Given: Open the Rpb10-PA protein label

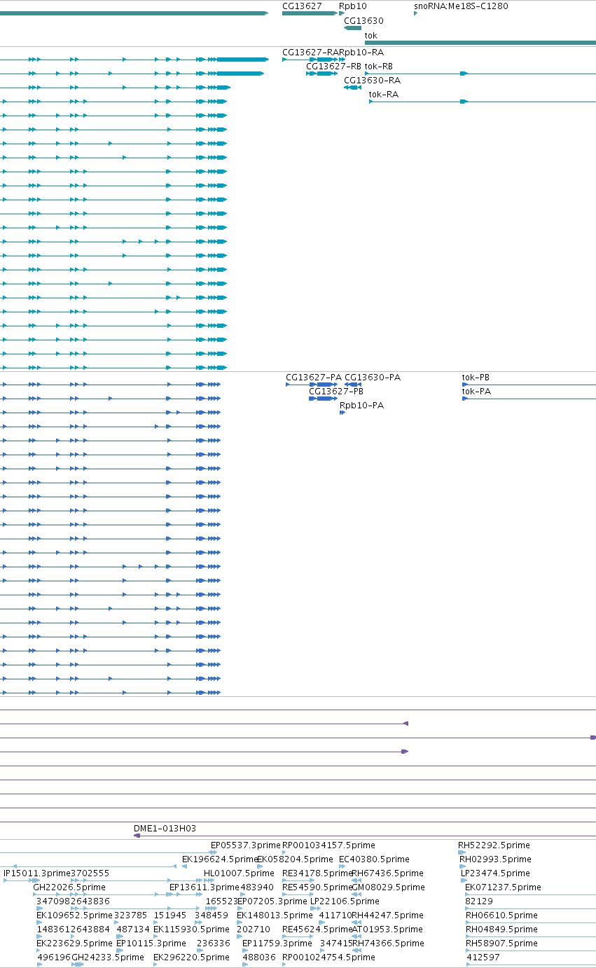Looking at the screenshot, I should point(361,406).
